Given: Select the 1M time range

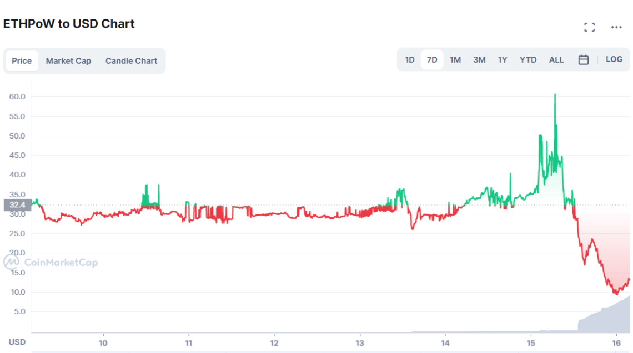Looking at the screenshot, I should click(x=455, y=60).
